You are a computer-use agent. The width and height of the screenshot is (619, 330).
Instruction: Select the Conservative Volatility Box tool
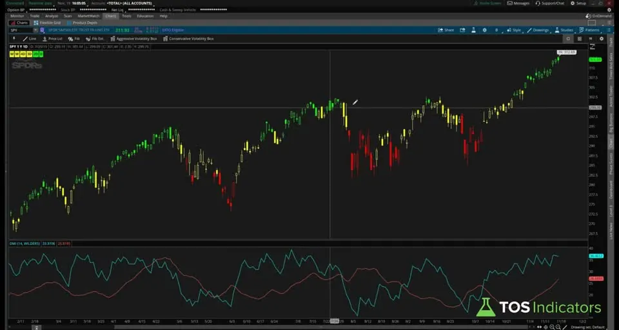188,39
